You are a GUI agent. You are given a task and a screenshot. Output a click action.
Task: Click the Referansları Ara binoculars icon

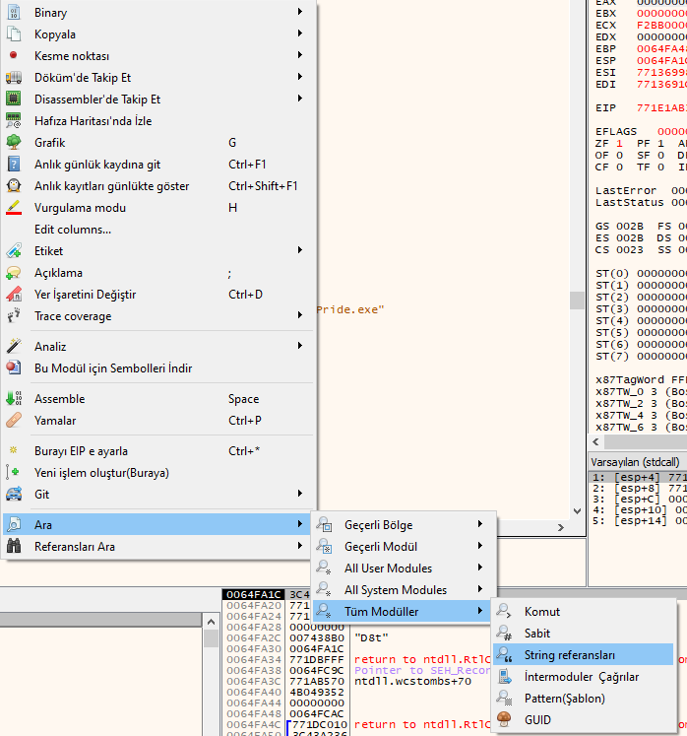[x=14, y=546]
